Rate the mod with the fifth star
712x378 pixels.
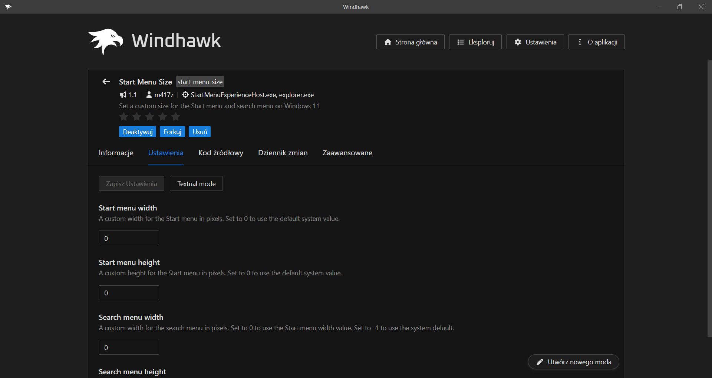tap(176, 117)
